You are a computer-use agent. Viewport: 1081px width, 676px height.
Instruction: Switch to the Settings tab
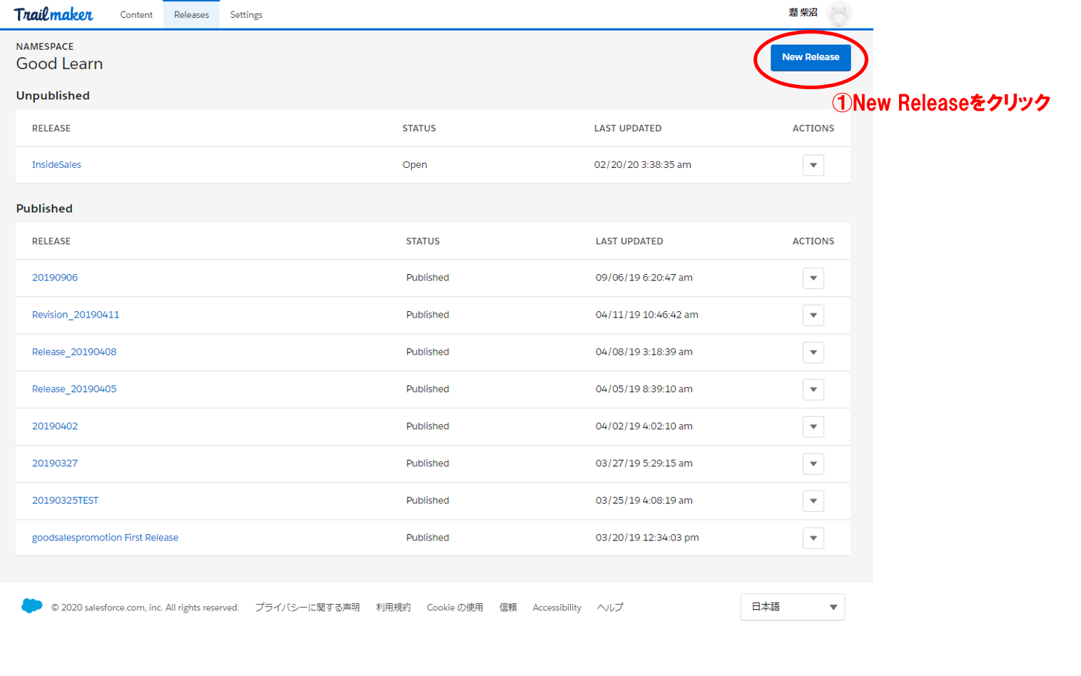coord(246,15)
